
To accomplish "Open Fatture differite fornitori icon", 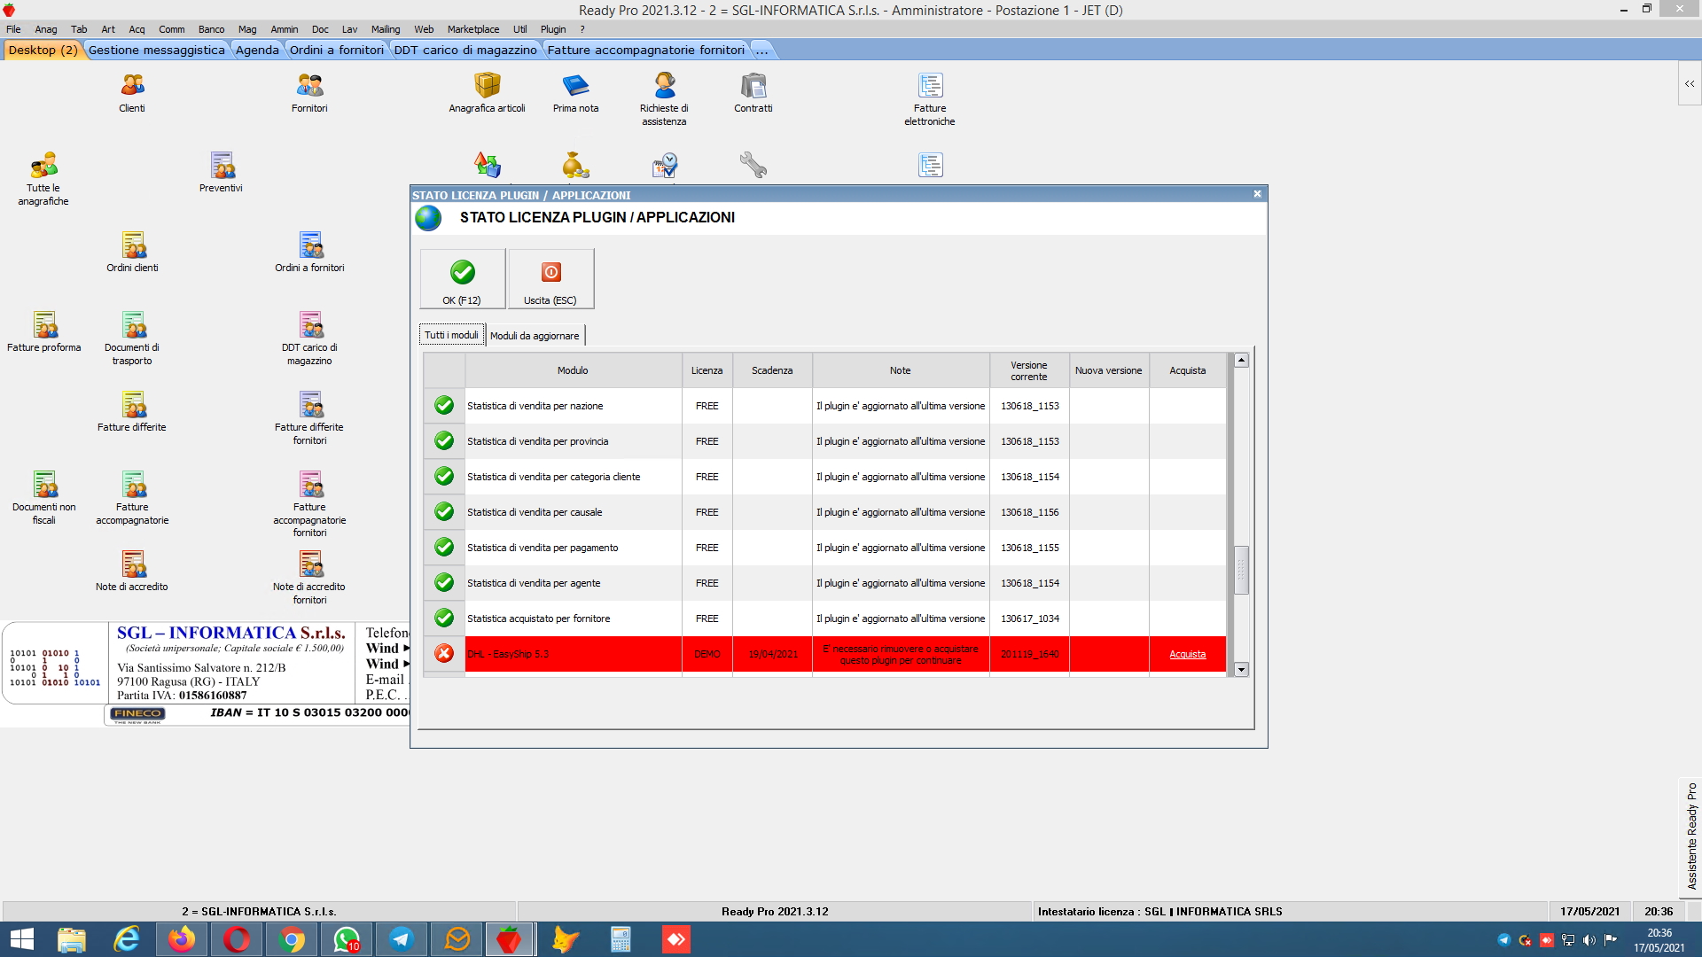I will (309, 418).
